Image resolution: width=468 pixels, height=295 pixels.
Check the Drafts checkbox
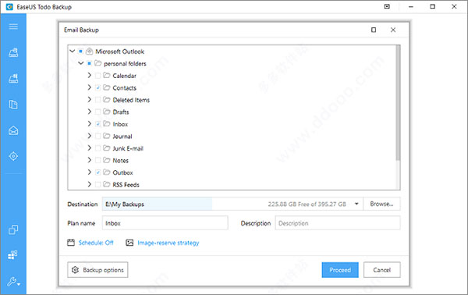tap(97, 112)
